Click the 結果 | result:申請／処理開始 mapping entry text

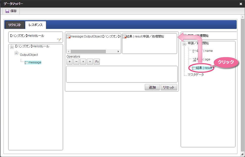pos(145,36)
